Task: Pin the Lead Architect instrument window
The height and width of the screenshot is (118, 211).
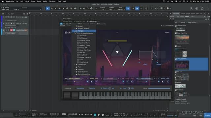Action: tap(170, 19)
